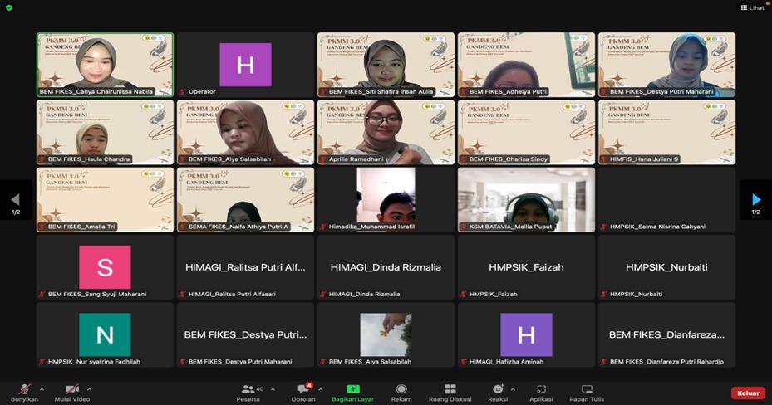Go to next gallery page with the right arrow
Viewport: 772px width, 405px height.
[755, 199]
